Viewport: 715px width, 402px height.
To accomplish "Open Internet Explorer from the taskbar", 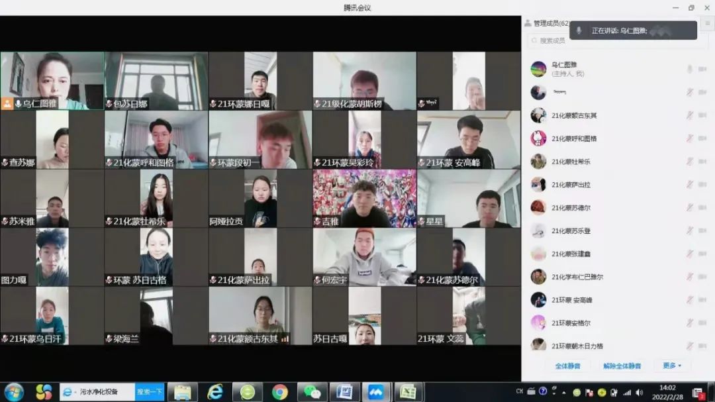I will 215,392.
